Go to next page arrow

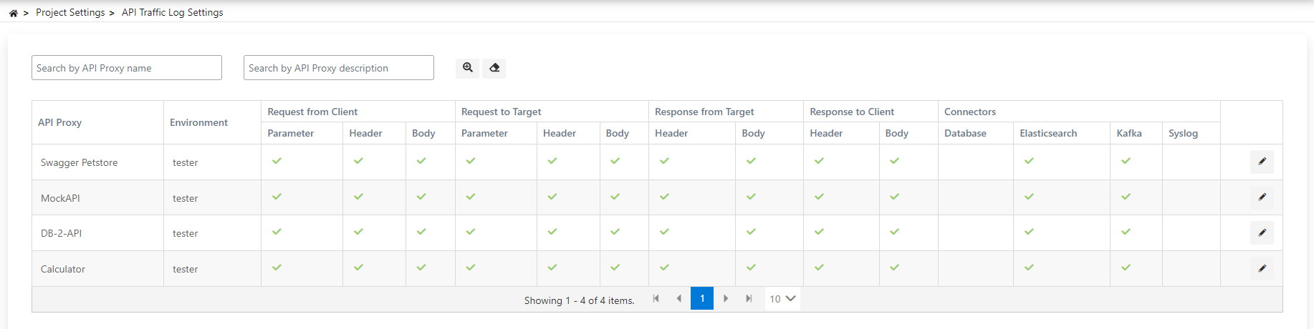pyautogui.click(x=726, y=299)
